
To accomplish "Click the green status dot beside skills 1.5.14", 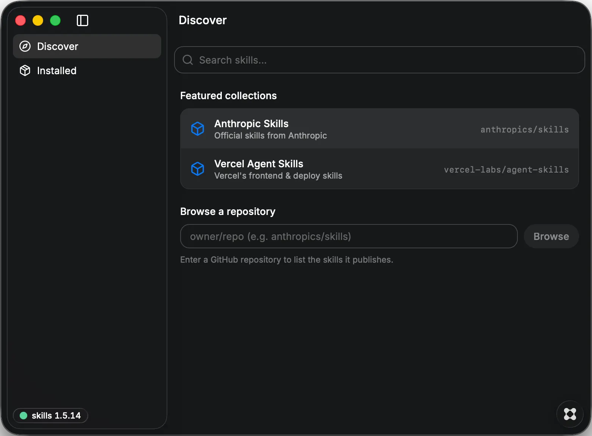I will pyautogui.click(x=23, y=416).
